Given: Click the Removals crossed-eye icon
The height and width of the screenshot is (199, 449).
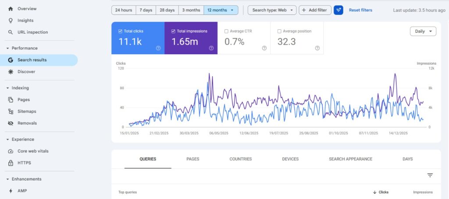Looking at the screenshot, I should 11,123.
